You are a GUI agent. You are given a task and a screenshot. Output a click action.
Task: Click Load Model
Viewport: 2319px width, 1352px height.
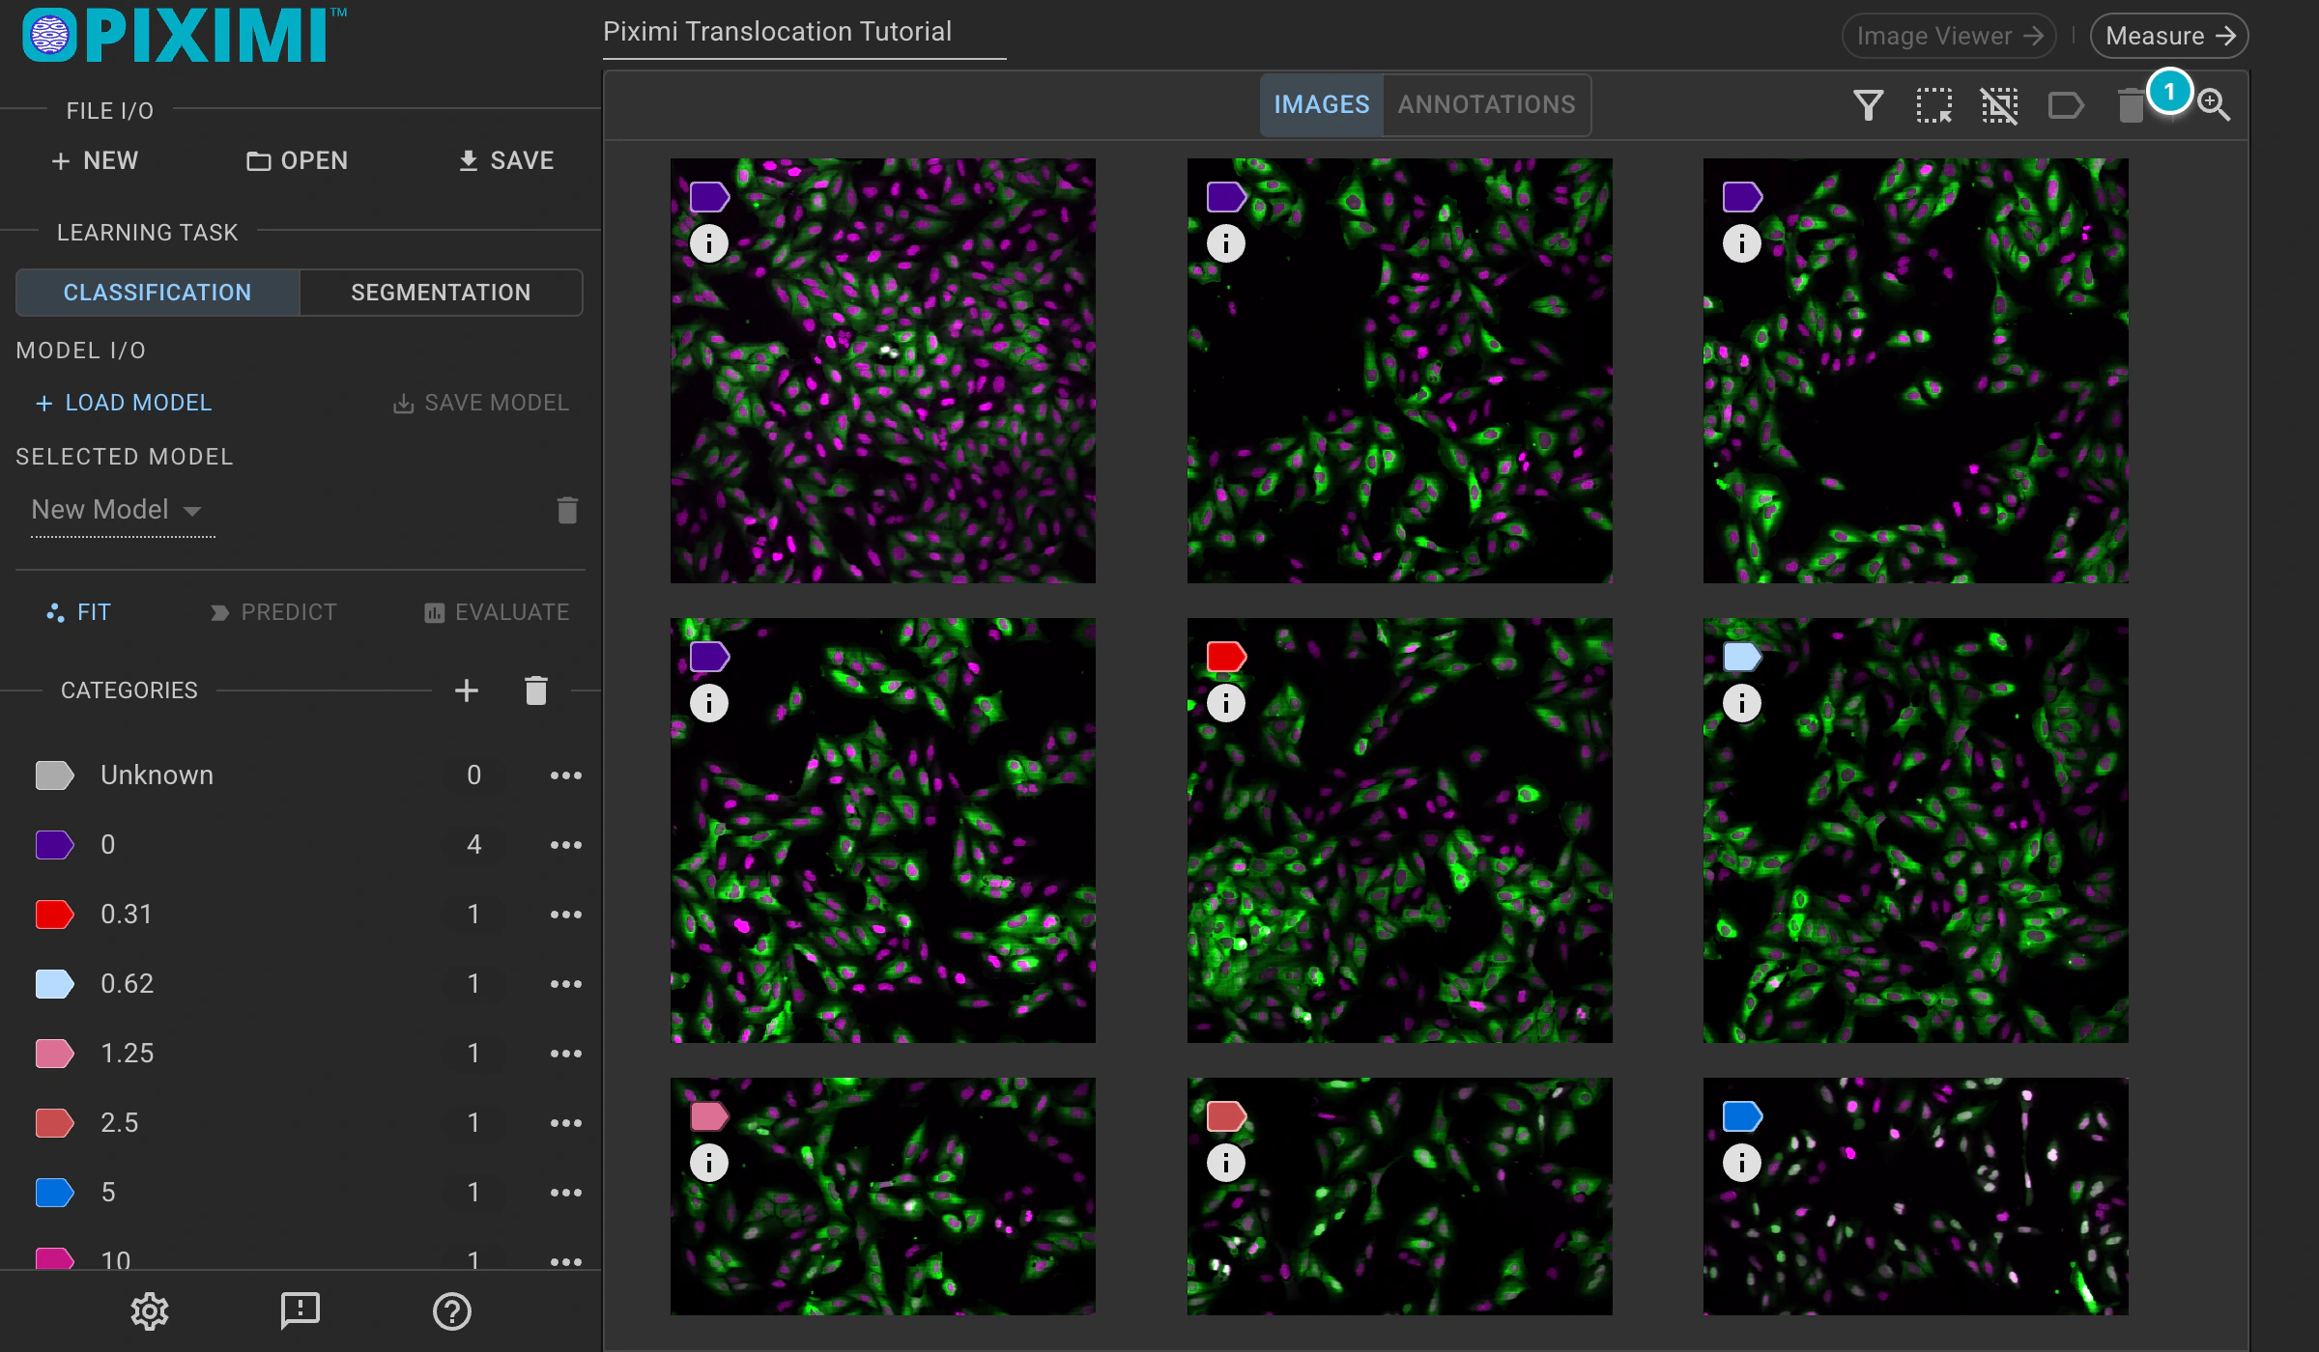click(124, 403)
